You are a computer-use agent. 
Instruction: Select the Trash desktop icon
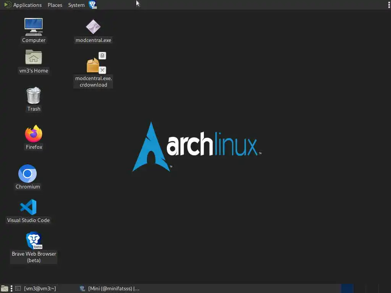pyautogui.click(x=34, y=95)
